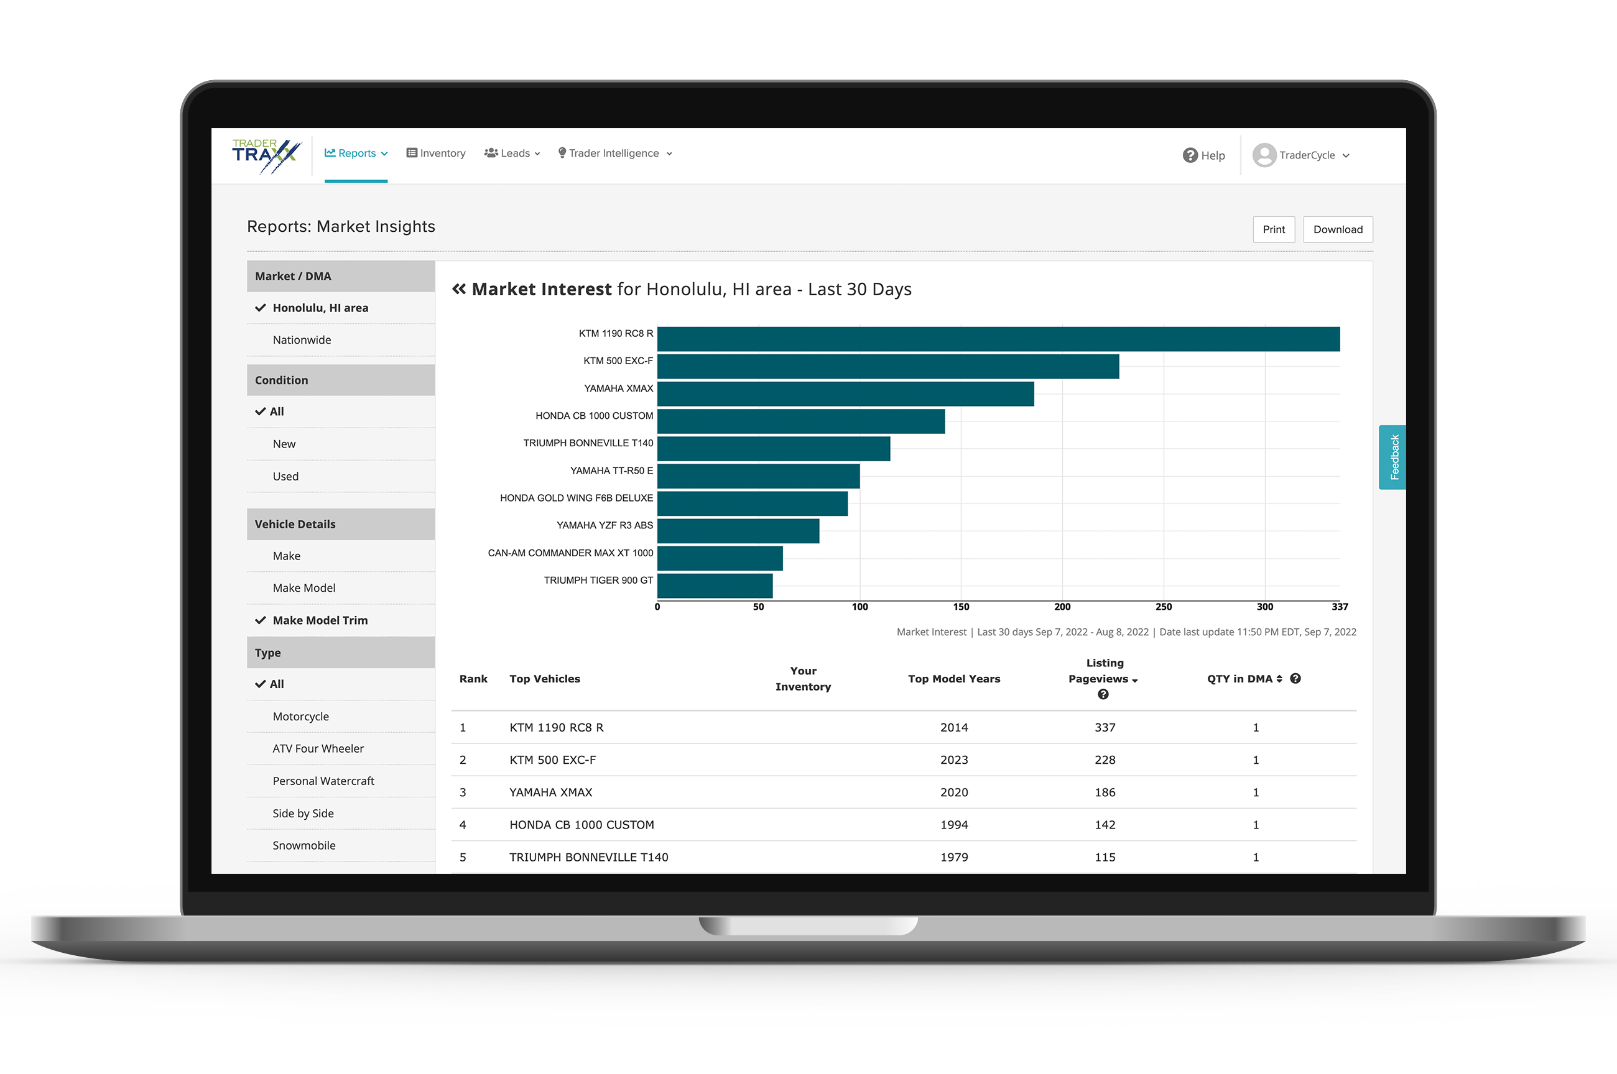
Task: Click the Reports chart icon
Action: (x=330, y=153)
